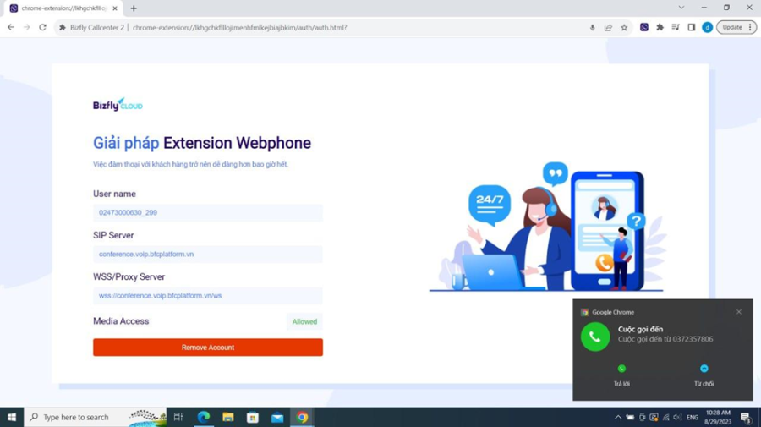Click the Bizfly Cloud logo
This screenshot has width=761, height=427.
click(118, 104)
